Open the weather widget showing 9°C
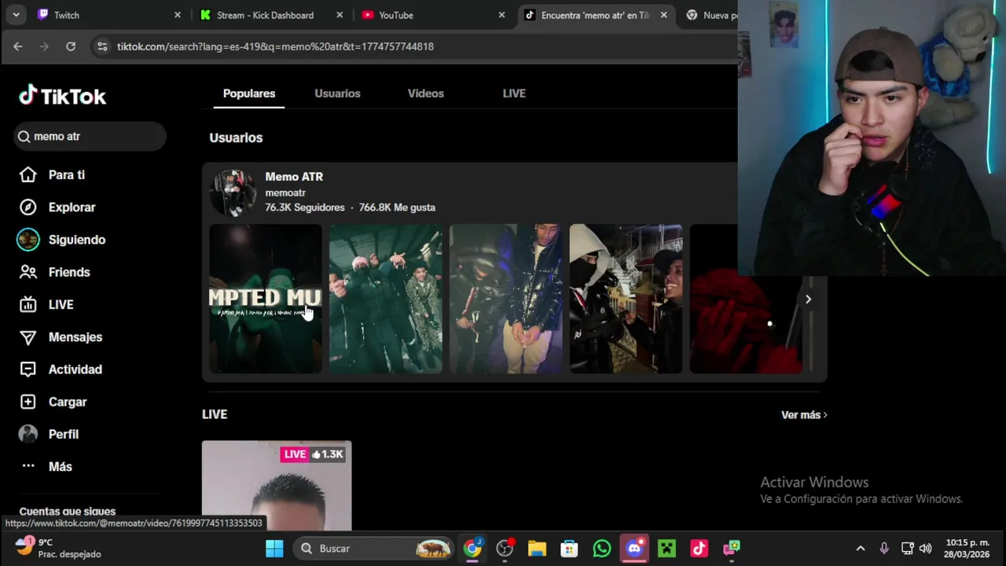 [58, 548]
